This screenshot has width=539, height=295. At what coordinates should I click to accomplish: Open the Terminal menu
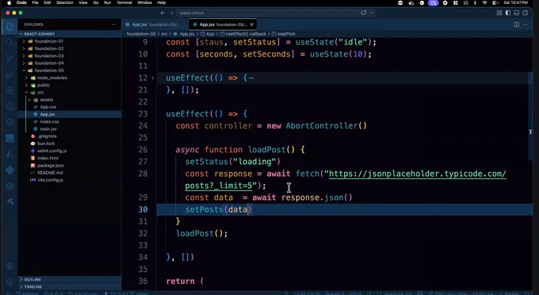[x=124, y=2]
